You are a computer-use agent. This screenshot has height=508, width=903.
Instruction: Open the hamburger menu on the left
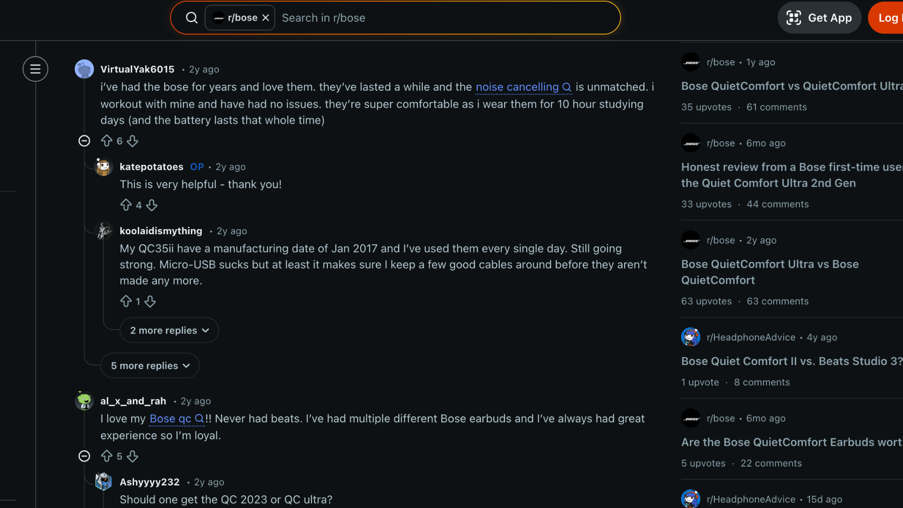35,69
